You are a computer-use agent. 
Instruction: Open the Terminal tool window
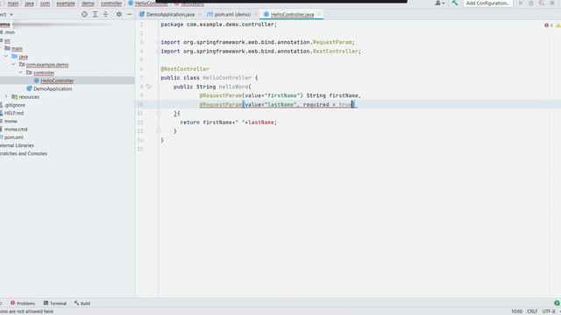[55, 304]
